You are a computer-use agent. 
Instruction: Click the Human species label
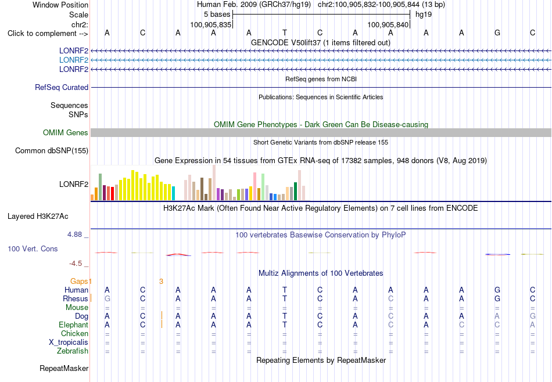click(76, 290)
